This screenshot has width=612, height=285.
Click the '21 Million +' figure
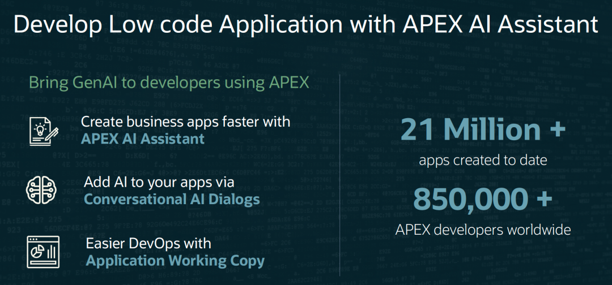point(483,129)
